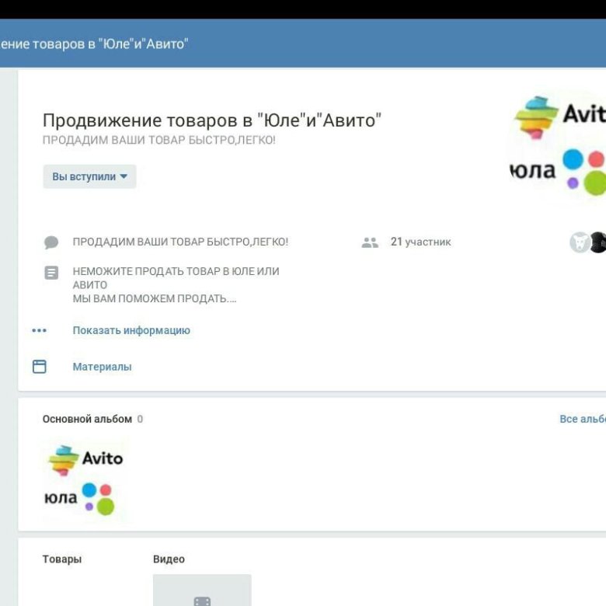This screenshot has height=606, width=606.
Task: Open the "Материалы" link
Action: tap(102, 367)
